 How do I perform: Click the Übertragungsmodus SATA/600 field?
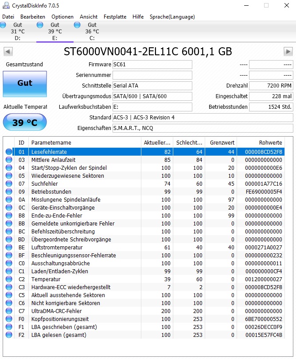click(152, 96)
